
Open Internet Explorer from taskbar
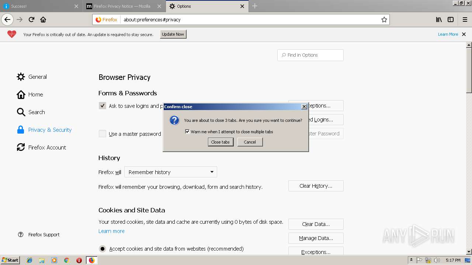click(x=29, y=260)
